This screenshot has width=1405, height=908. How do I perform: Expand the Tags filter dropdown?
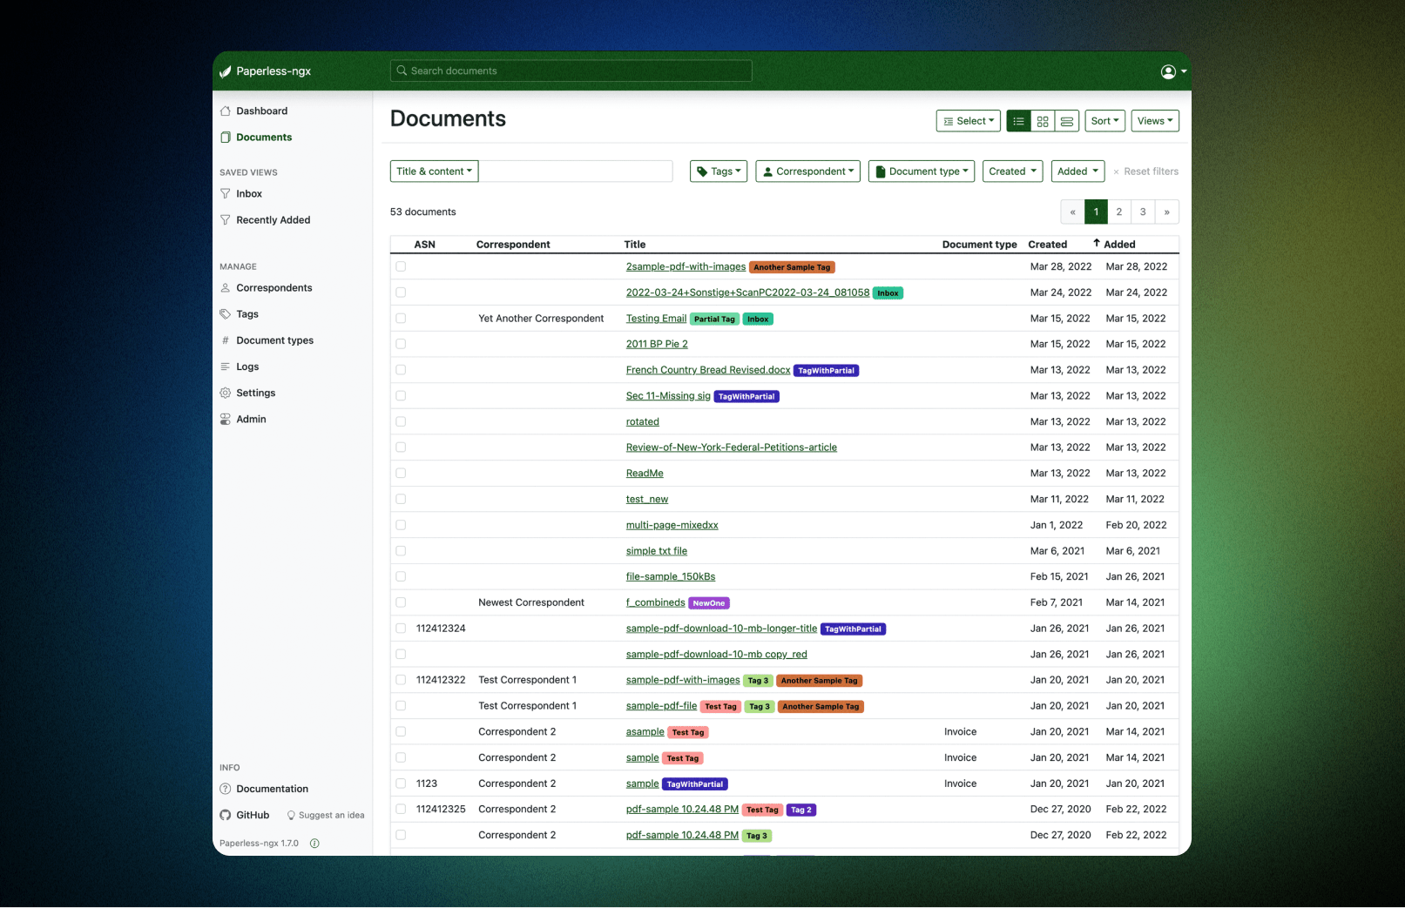pyautogui.click(x=719, y=172)
